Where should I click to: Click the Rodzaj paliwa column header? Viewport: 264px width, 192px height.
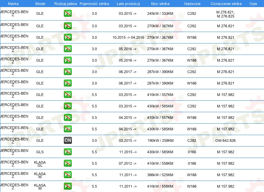tap(65, 3)
